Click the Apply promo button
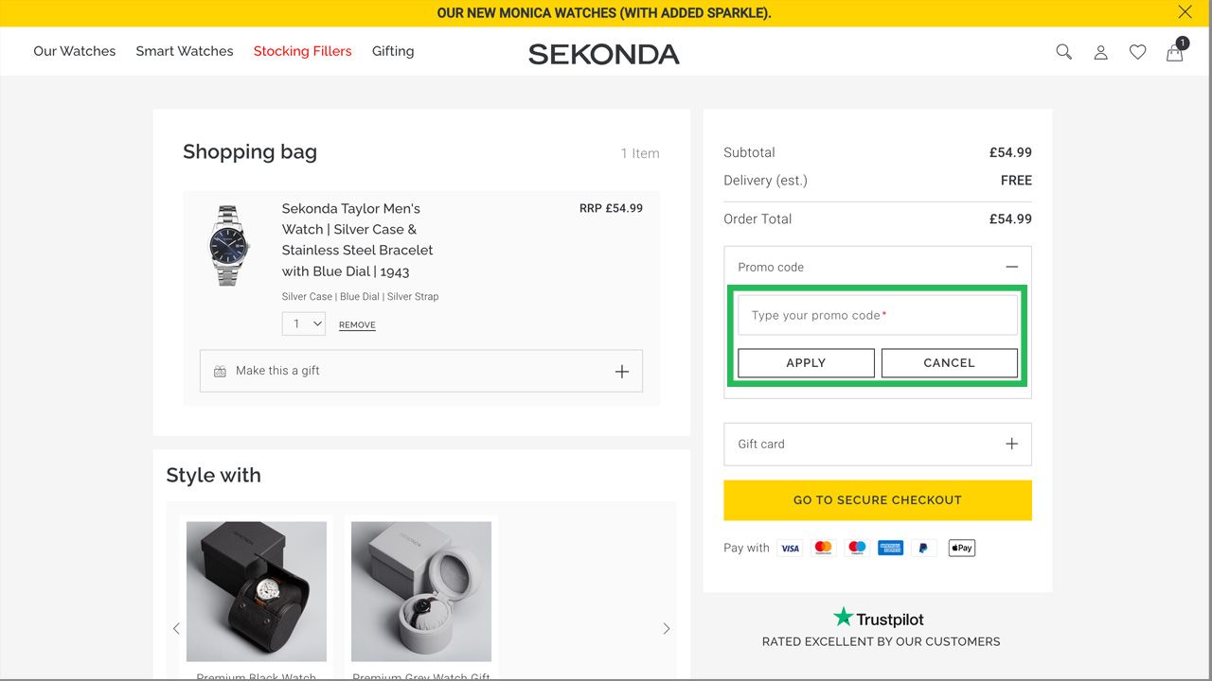 tap(806, 362)
